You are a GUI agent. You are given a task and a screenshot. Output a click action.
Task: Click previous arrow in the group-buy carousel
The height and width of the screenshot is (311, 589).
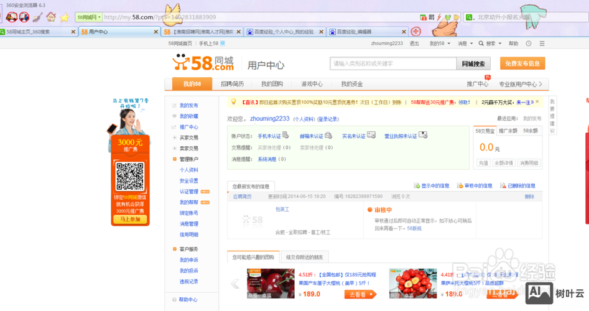pyautogui.click(x=235, y=284)
